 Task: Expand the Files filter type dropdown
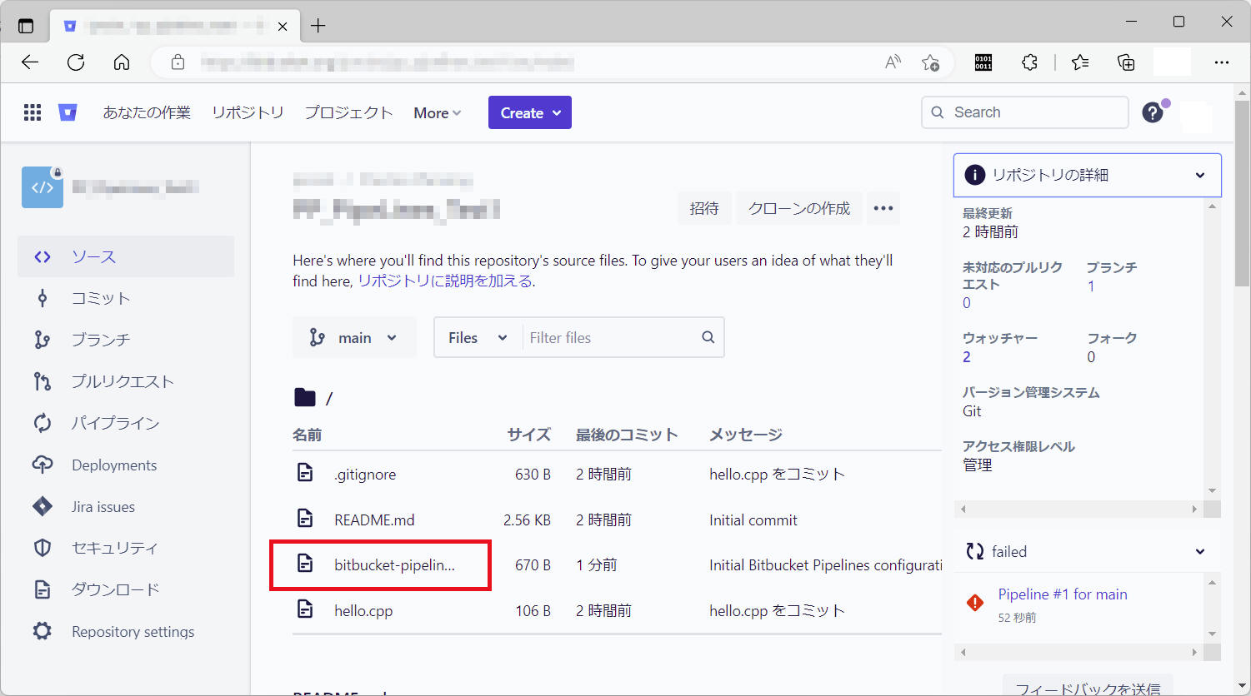477,337
